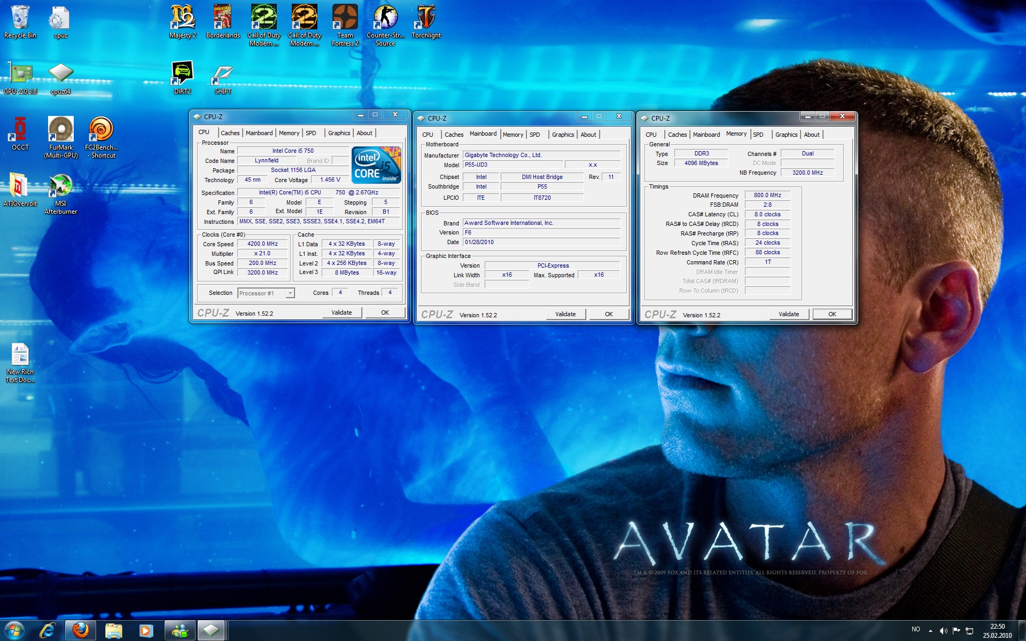This screenshot has width=1026, height=641.
Task: Click the Windows Start orb
Action: coord(14,631)
